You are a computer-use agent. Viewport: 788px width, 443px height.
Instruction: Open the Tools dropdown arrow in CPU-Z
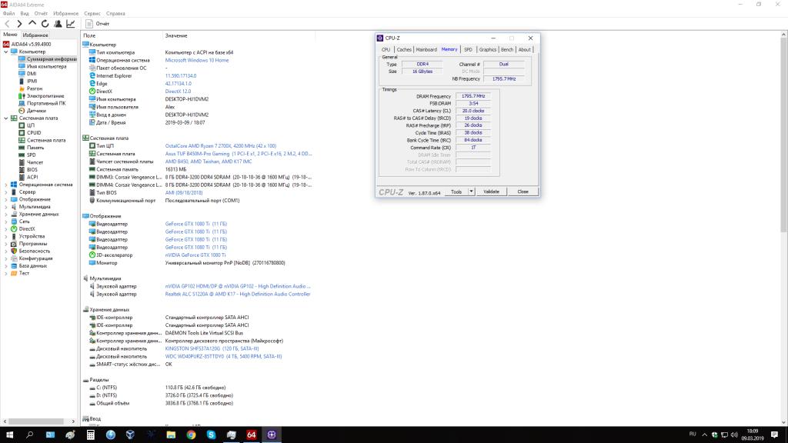coord(472,192)
